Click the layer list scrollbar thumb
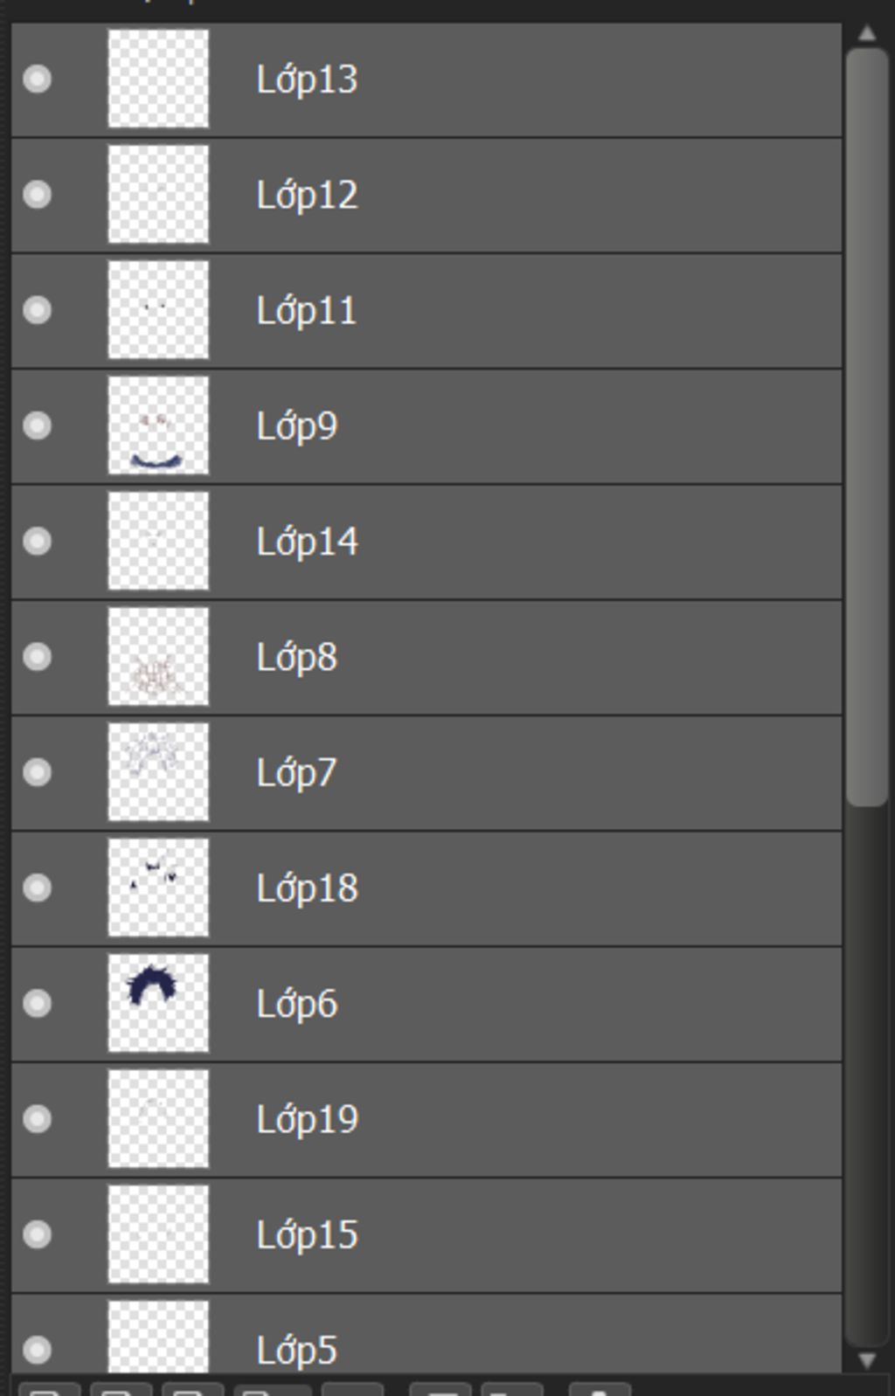The width and height of the screenshot is (895, 1396). [867, 427]
